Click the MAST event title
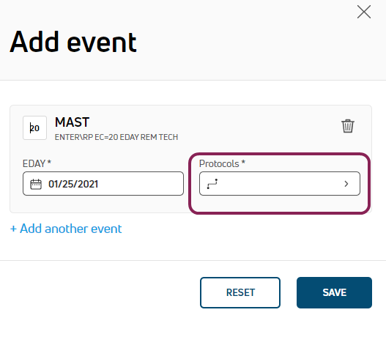 [72, 122]
